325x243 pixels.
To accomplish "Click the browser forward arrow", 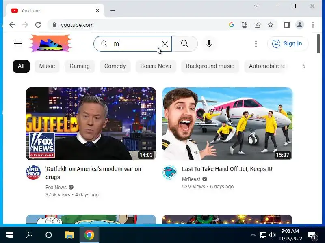I will tap(25, 25).
